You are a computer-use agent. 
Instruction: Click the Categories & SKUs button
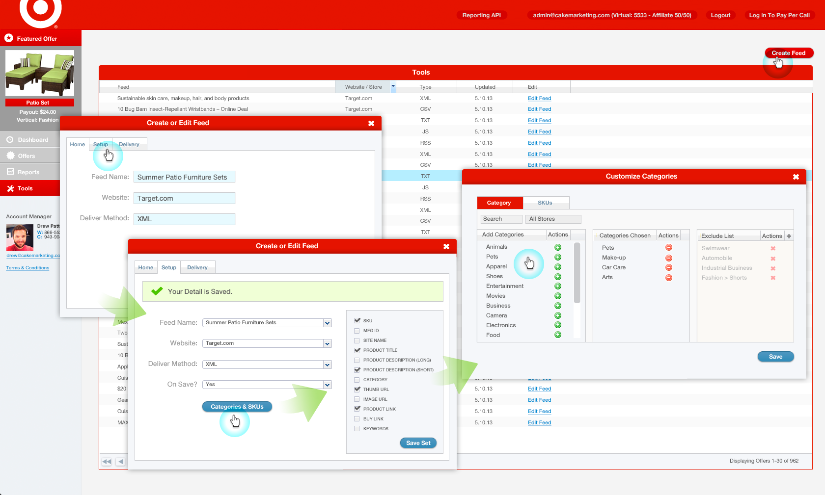237,407
